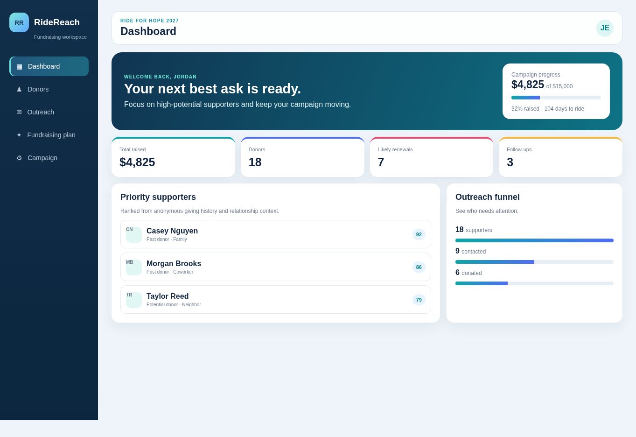Click Taylor Reed's TR avatar
Viewport: 636px width, 437px height.
pos(134,300)
